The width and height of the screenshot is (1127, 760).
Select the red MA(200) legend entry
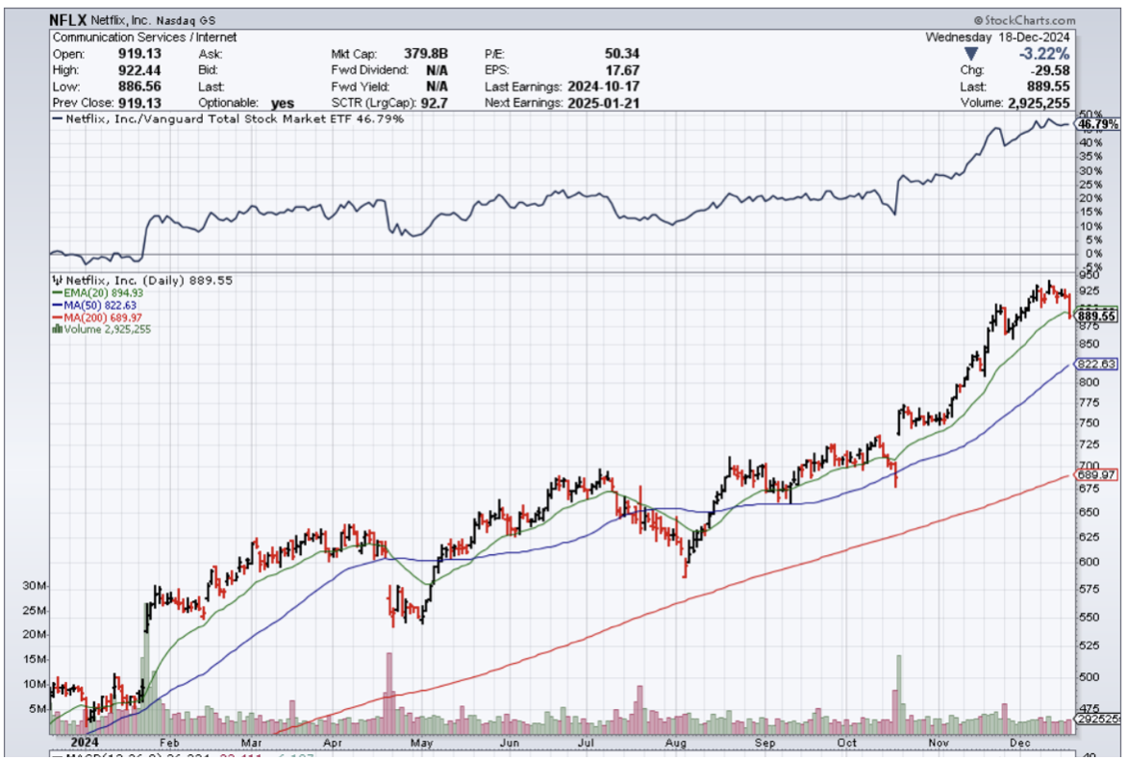point(90,317)
